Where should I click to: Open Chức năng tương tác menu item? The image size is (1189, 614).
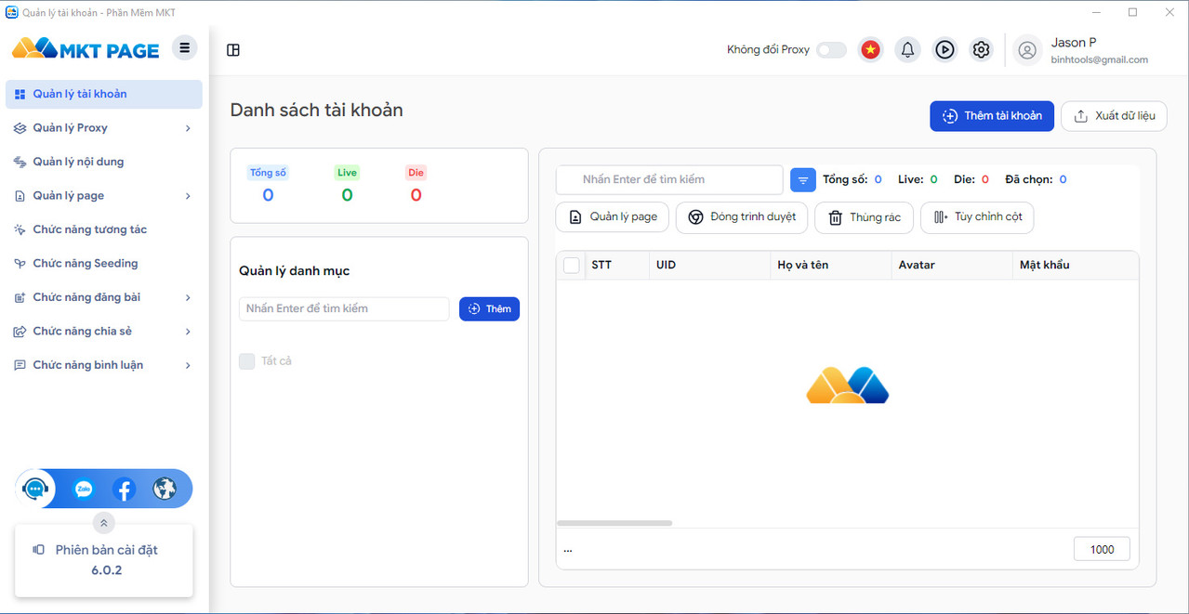point(104,229)
